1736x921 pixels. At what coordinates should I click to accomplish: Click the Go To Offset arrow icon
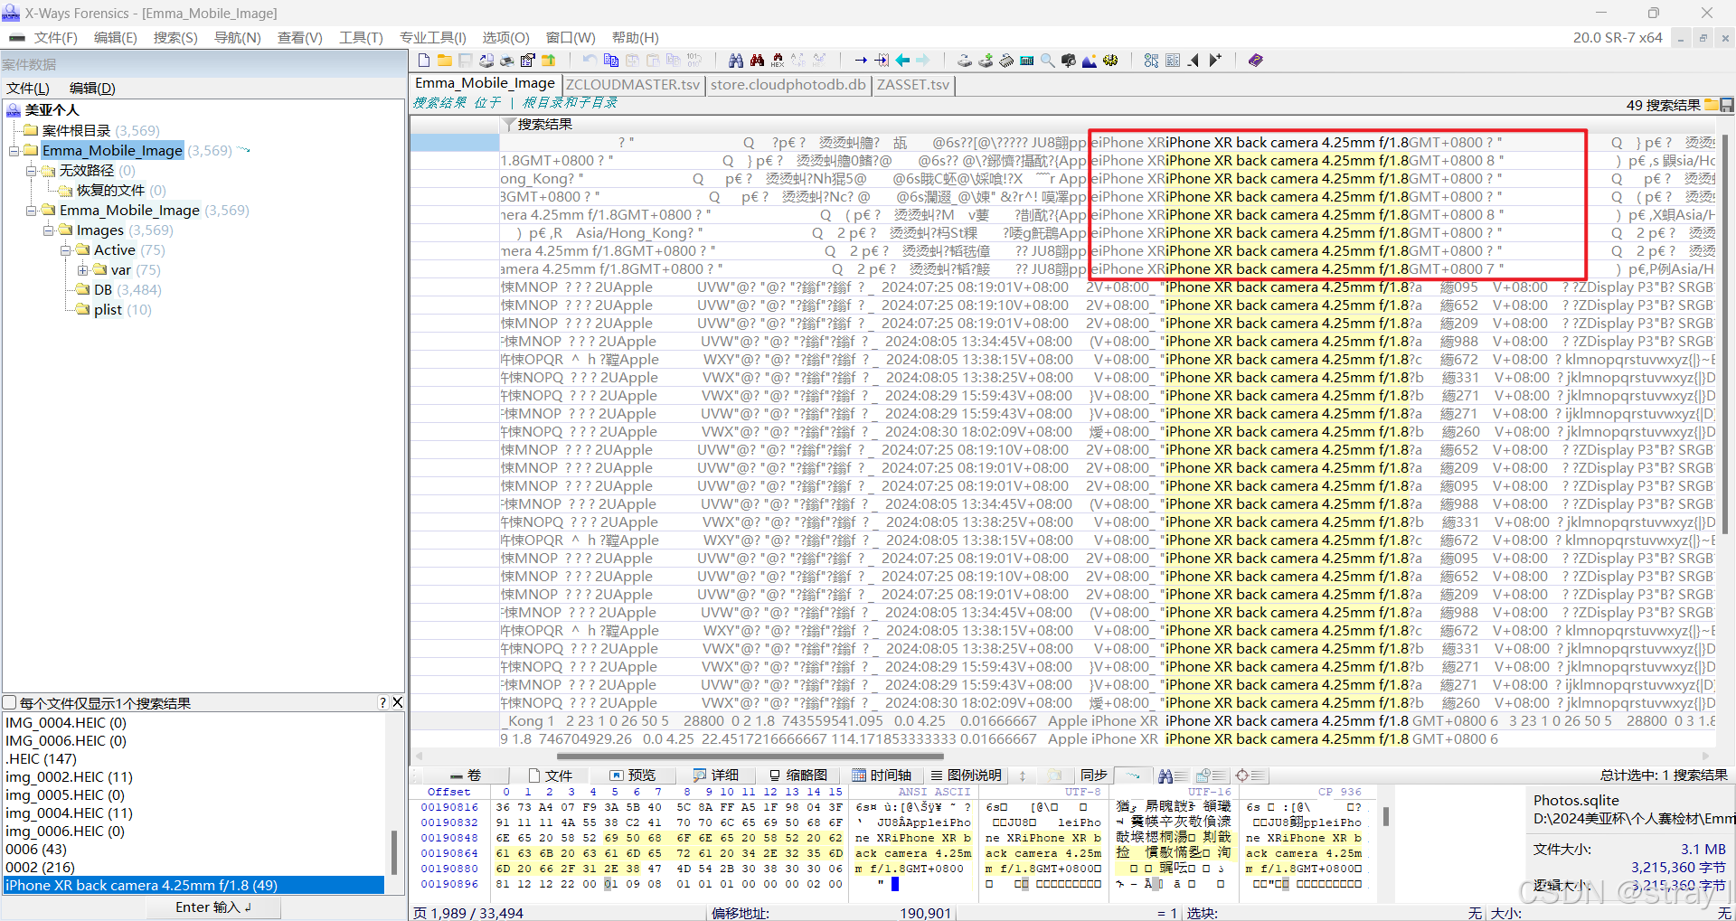coord(861,61)
